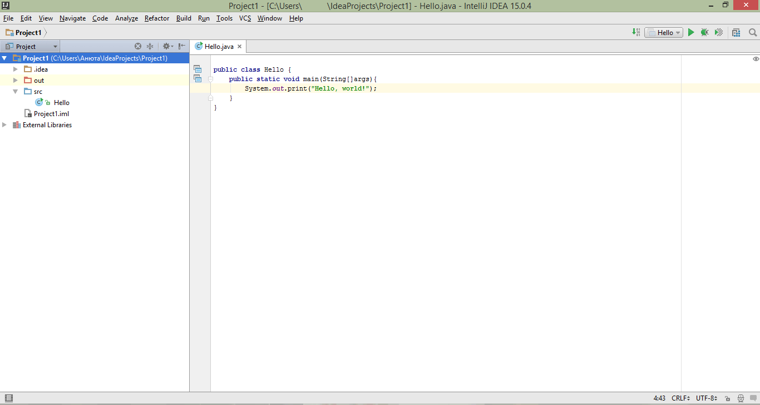Viewport: 760px width, 405px height.
Task: Click External Libraries books icon
Action: (17, 124)
